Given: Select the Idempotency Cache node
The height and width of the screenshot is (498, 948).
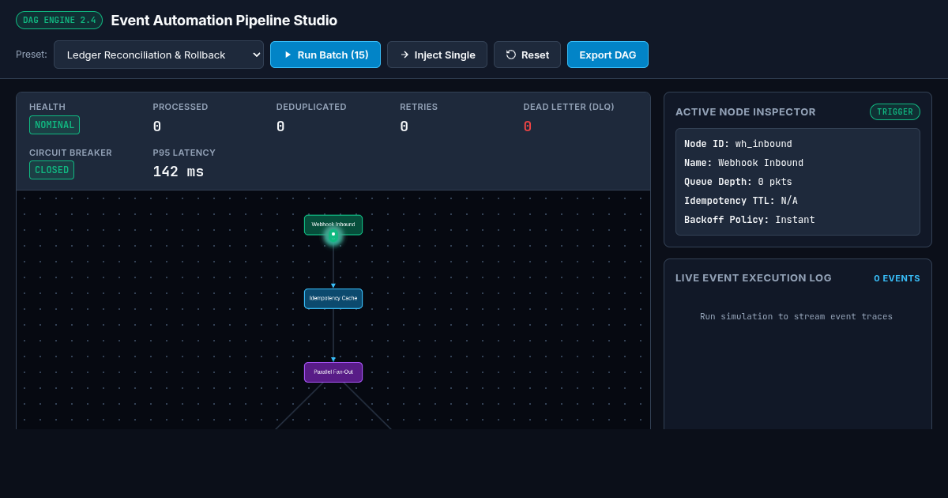Looking at the screenshot, I should coord(333,299).
